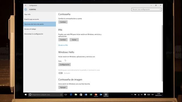The width and height of the screenshot is (182, 102).
Task: Click the Contraseña de imagen heading
Action: click(x=70, y=80)
